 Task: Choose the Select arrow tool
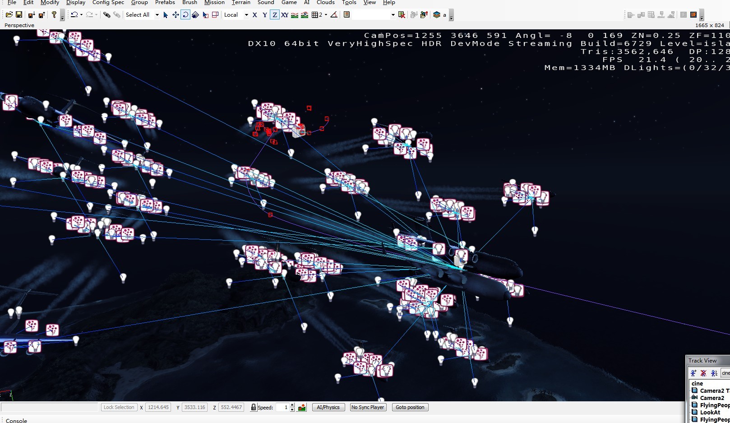coord(166,15)
